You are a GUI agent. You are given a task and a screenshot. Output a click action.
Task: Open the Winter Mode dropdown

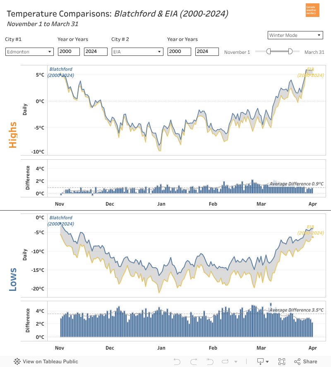coord(295,35)
